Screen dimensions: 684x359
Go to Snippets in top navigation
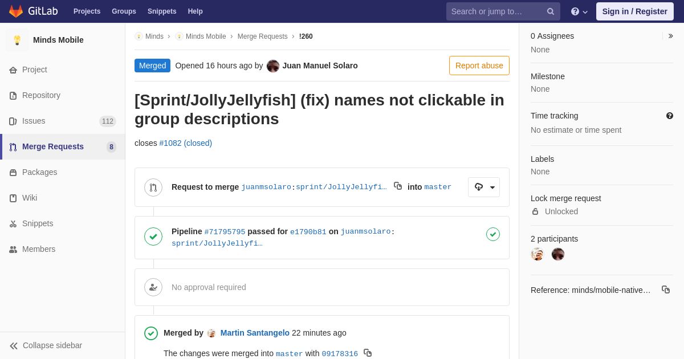click(162, 11)
